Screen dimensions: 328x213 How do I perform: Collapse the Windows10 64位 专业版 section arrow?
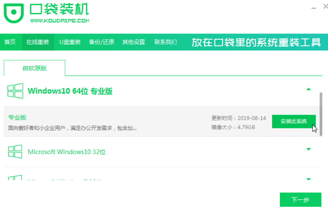pyautogui.click(x=309, y=89)
